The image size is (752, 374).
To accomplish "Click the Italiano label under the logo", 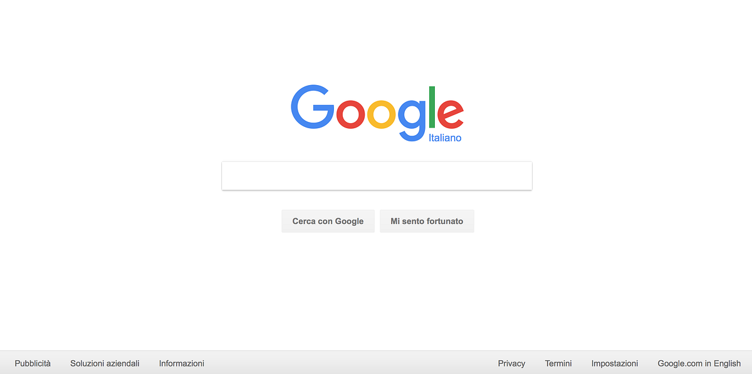I will click(445, 138).
